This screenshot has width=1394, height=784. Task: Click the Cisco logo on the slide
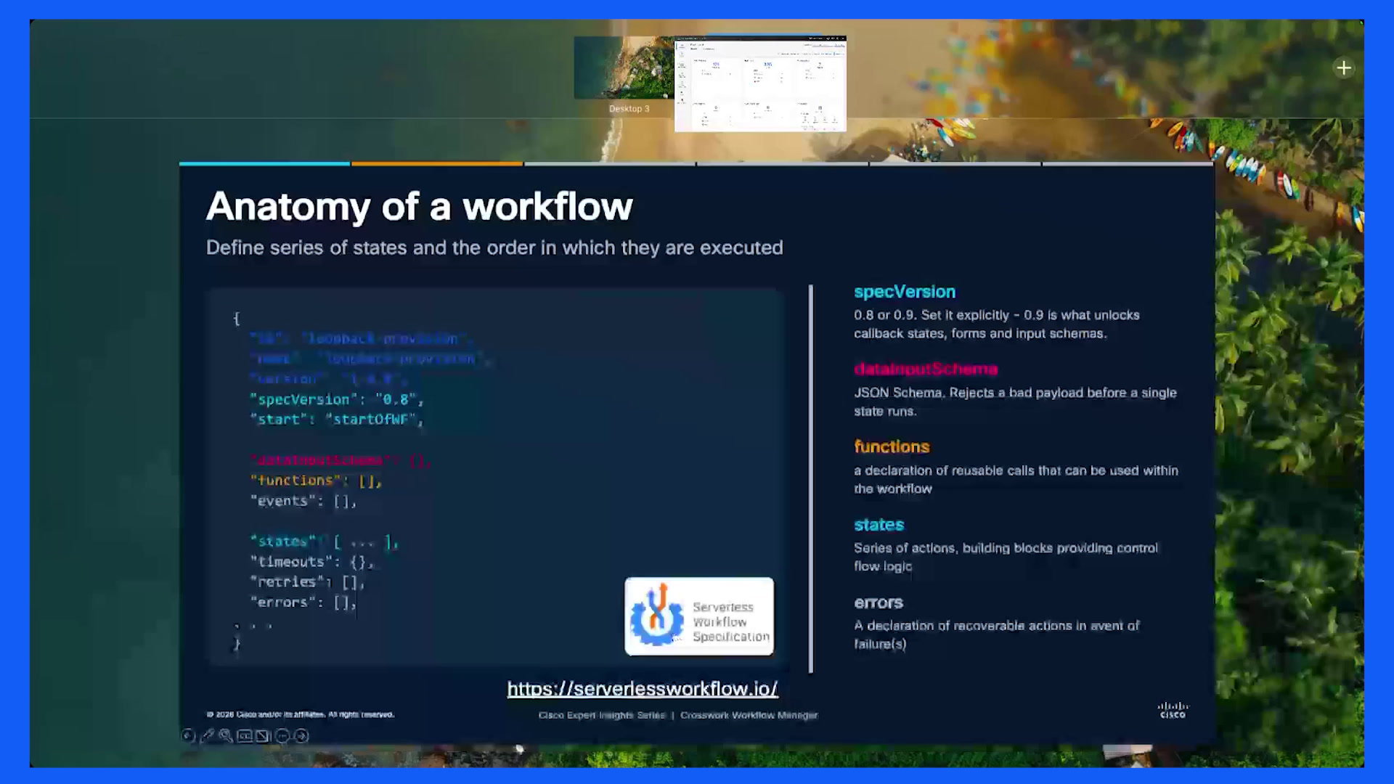(1173, 710)
